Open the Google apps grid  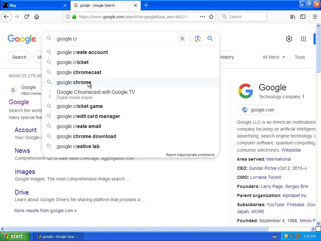tap(303, 39)
